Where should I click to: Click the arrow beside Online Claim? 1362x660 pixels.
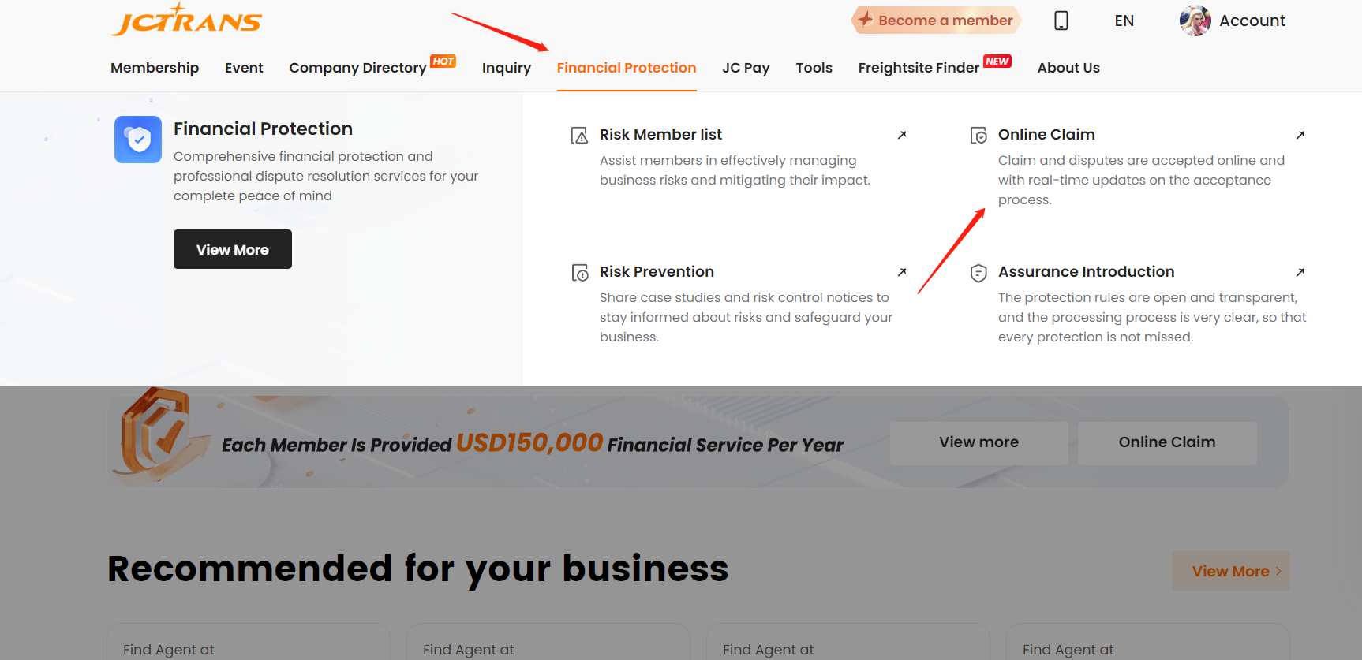pyautogui.click(x=1300, y=135)
